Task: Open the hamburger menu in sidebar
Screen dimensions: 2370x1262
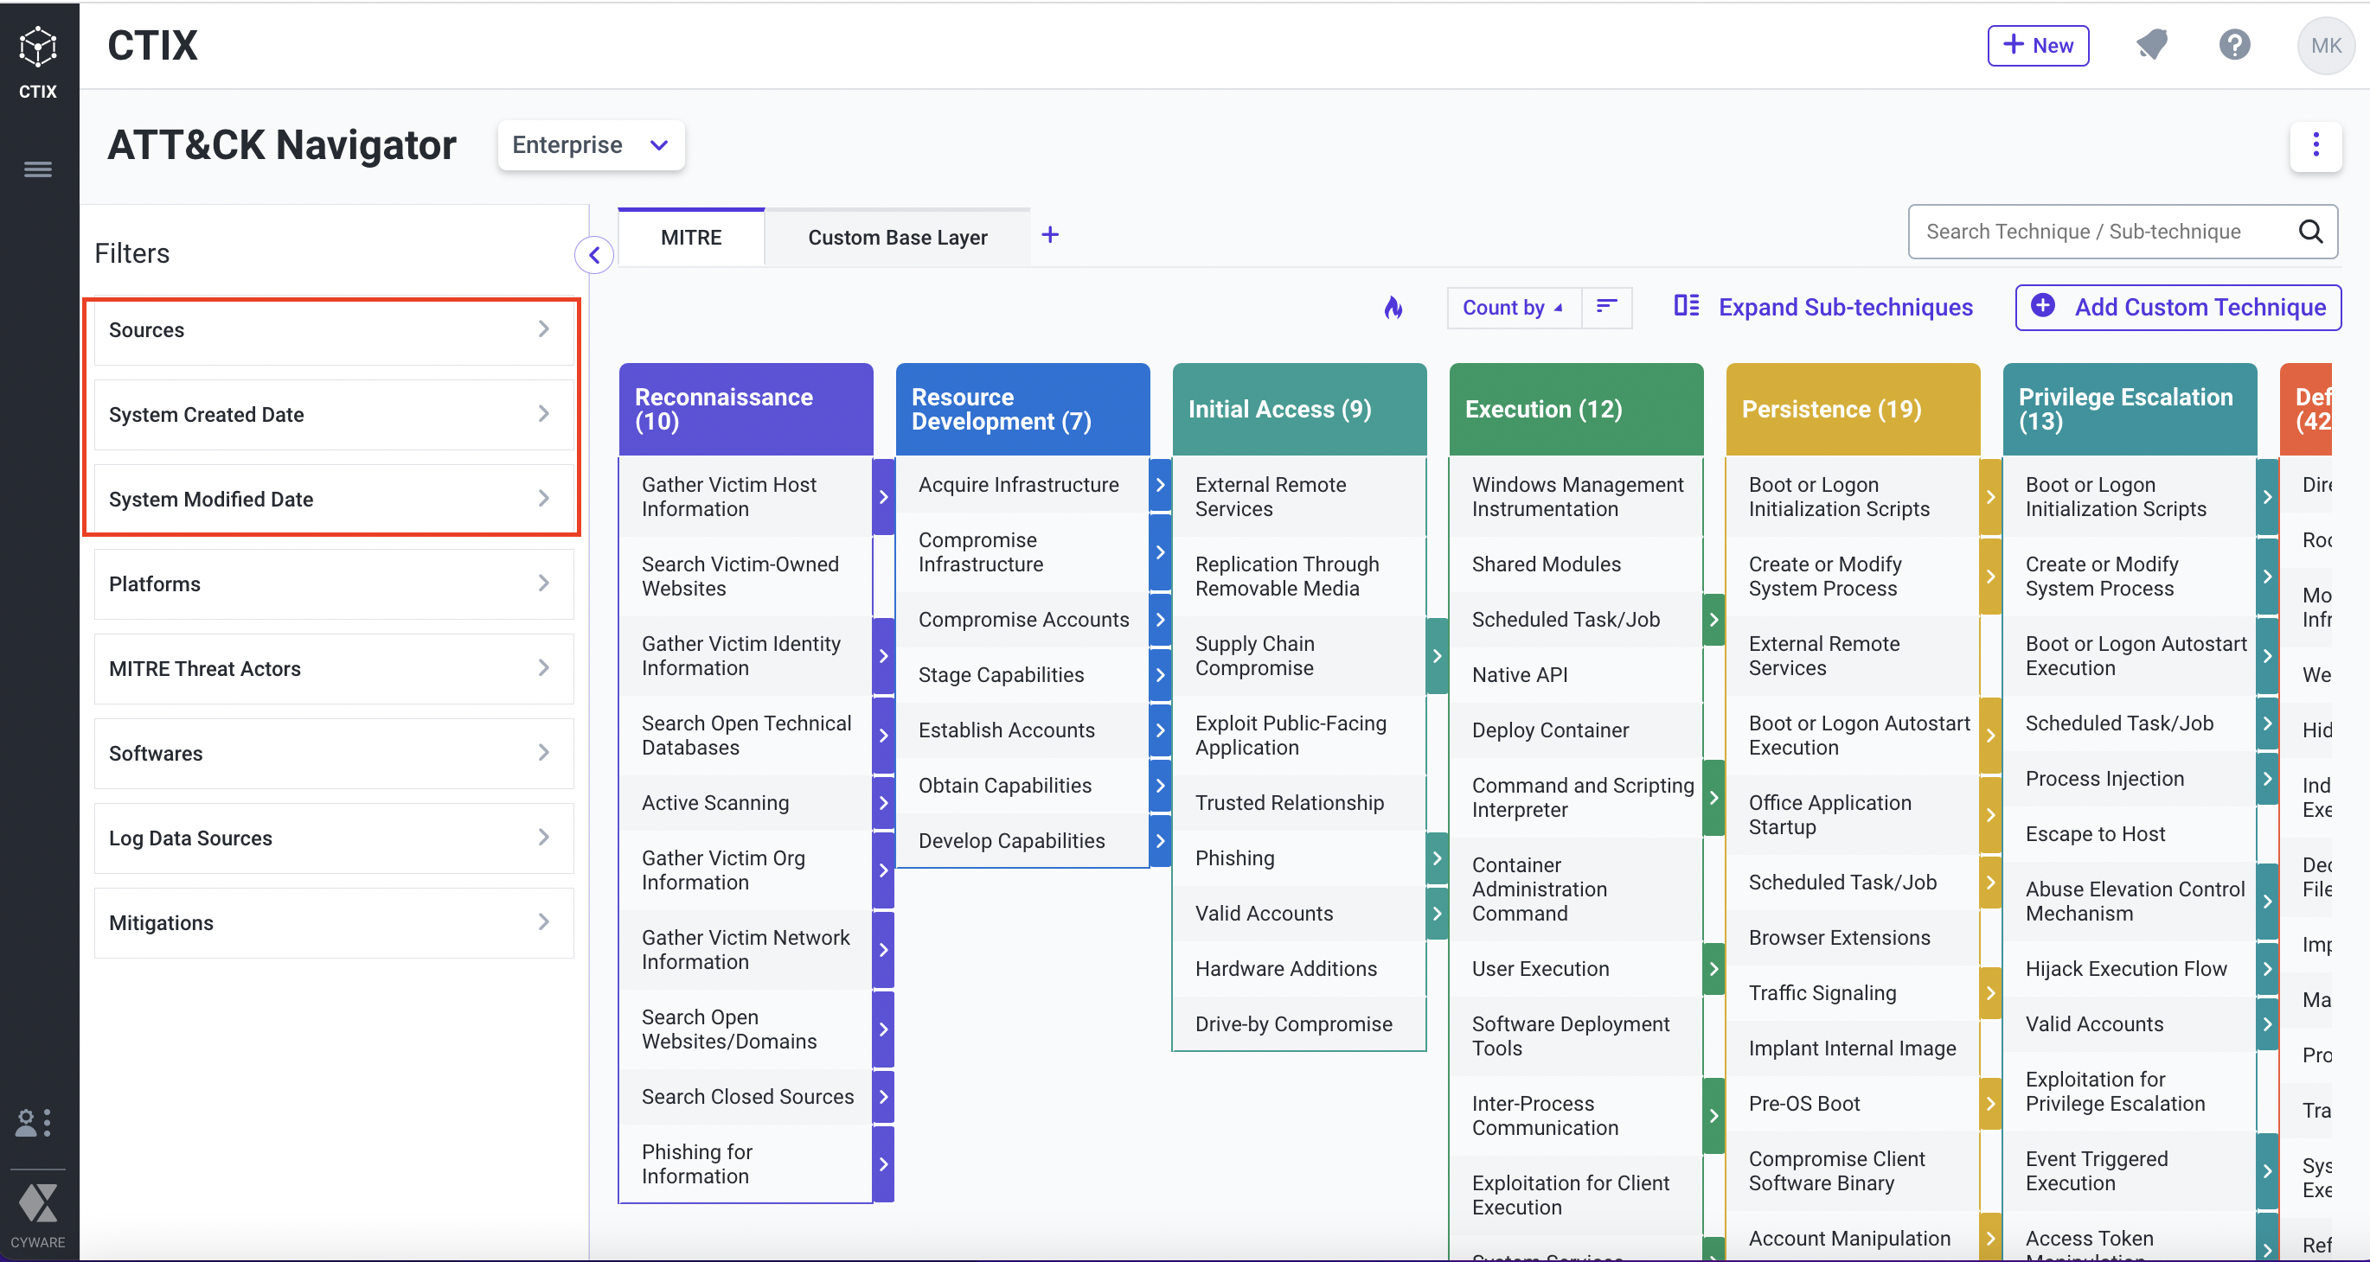Action: click(x=38, y=169)
